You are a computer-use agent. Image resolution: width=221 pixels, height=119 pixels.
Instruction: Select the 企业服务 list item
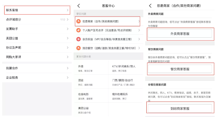[x=37, y=78]
